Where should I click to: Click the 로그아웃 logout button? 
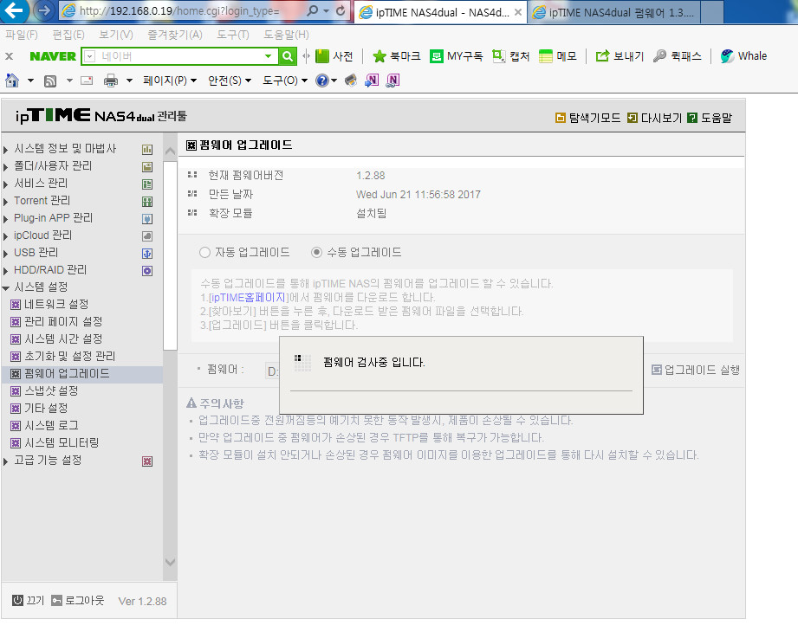tap(78, 601)
